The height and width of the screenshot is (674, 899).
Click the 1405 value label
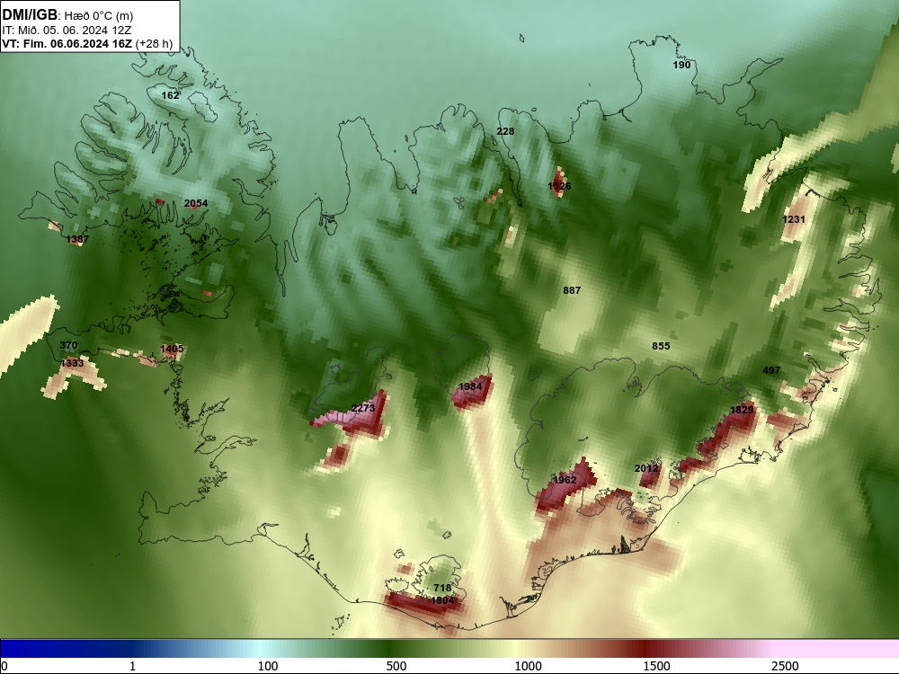[x=172, y=349]
